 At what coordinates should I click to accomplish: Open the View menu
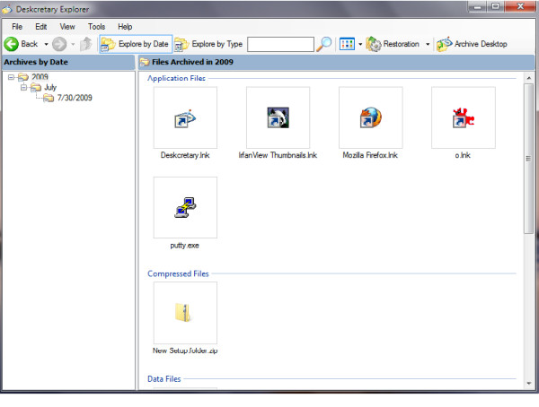point(67,27)
